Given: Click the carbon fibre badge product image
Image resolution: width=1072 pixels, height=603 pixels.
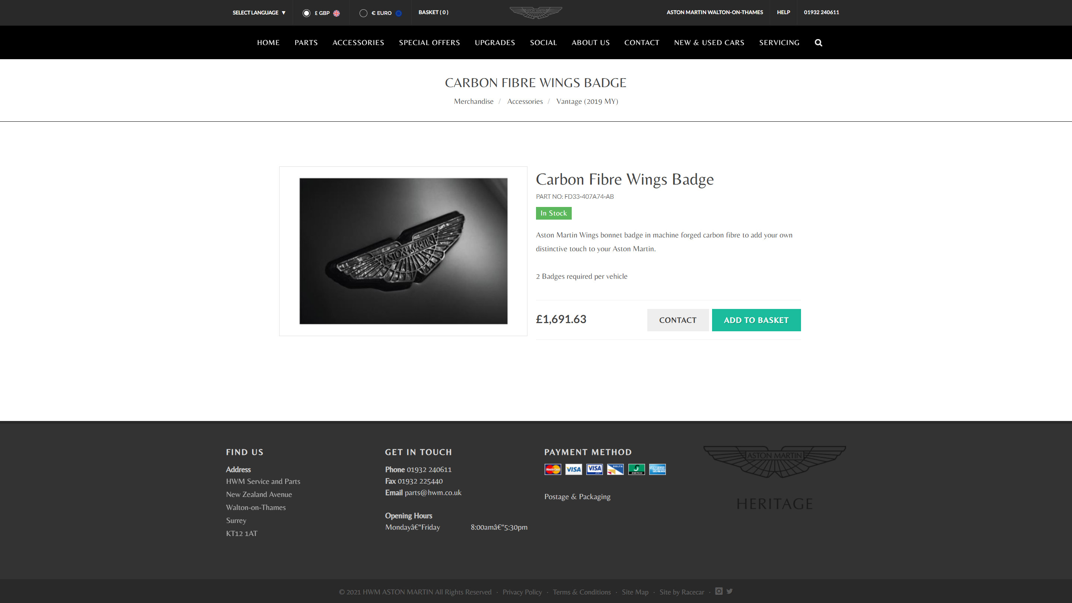Looking at the screenshot, I should pos(403,251).
